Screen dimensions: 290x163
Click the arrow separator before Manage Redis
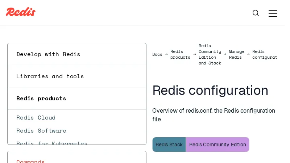pos(225,54)
